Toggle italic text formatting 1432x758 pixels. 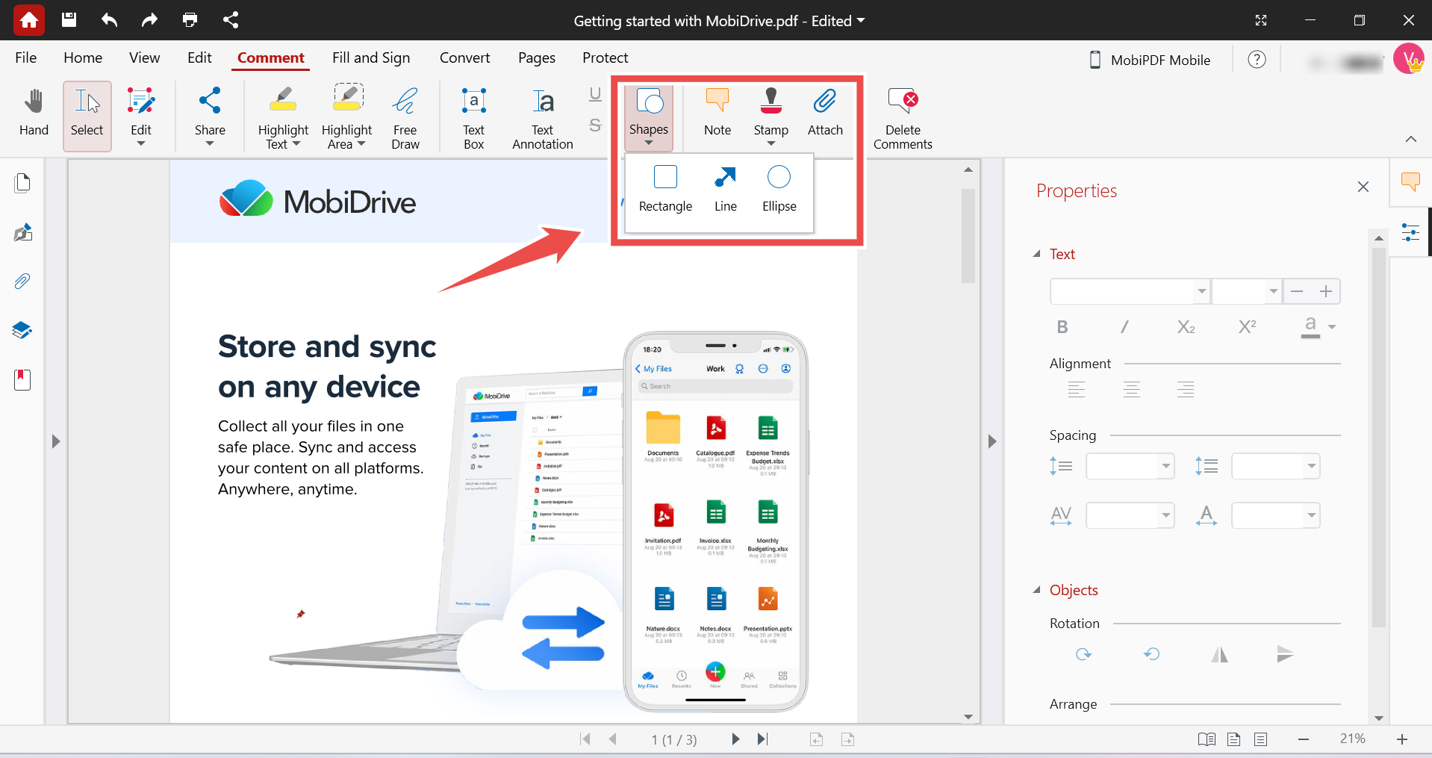pyautogui.click(x=1124, y=326)
